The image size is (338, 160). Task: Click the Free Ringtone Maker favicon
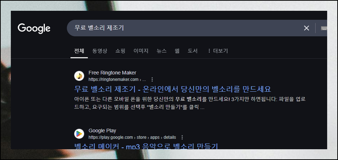(x=79, y=76)
